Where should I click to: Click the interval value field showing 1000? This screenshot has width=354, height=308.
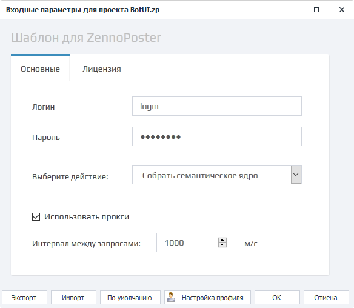click(187, 243)
